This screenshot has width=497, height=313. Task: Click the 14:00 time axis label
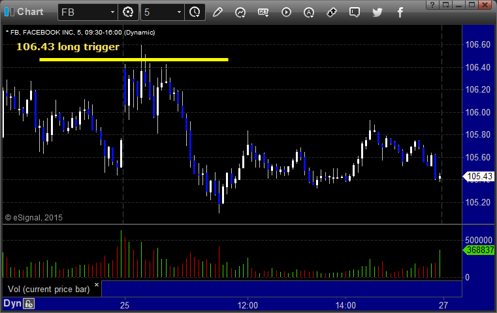[x=345, y=305]
